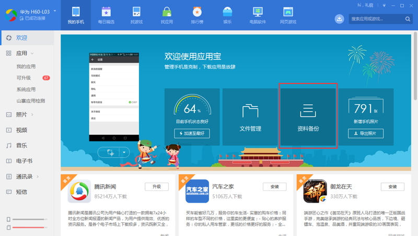The image size is (418, 236).
Task: Open the 御龙在天 app title
Action: [x=341, y=187]
